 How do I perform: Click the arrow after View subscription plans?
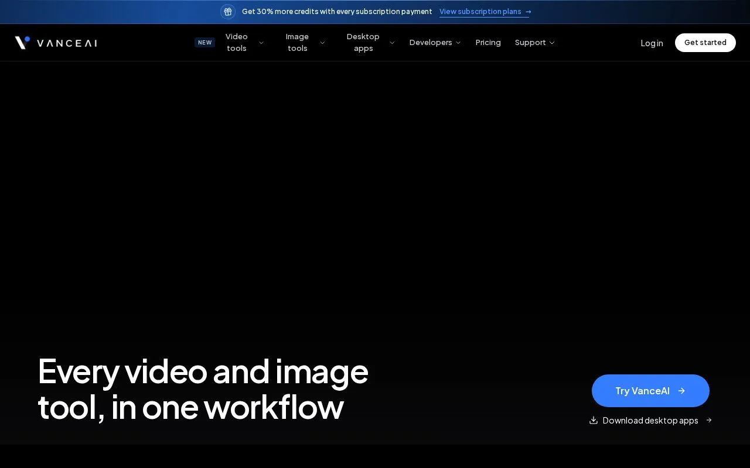pos(528,12)
